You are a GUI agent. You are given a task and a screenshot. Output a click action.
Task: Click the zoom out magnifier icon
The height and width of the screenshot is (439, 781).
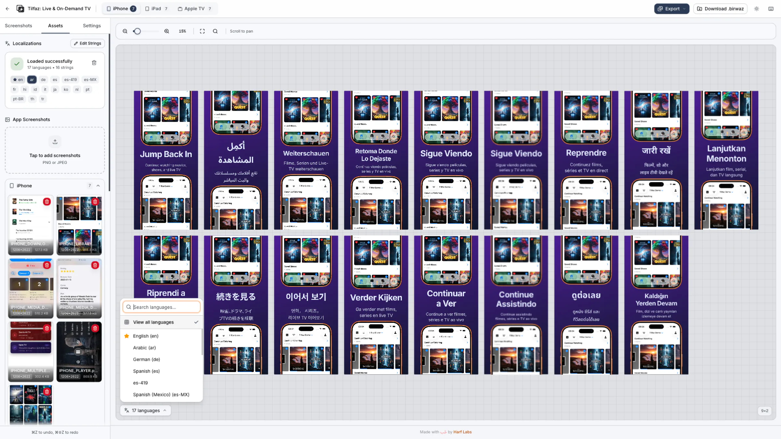click(x=125, y=31)
